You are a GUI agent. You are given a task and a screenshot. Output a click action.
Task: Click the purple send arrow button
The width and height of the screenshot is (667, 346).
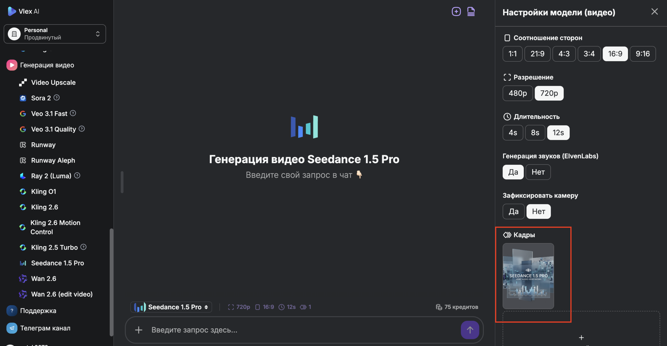pos(470,330)
